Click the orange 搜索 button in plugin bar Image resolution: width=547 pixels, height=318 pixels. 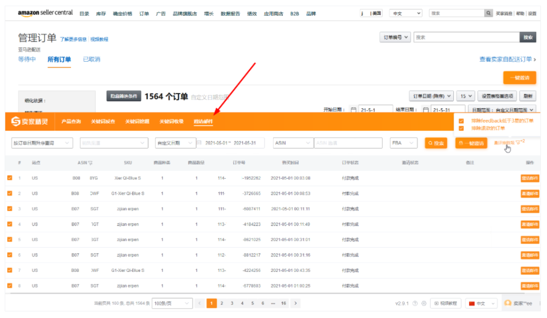[436, 143]
